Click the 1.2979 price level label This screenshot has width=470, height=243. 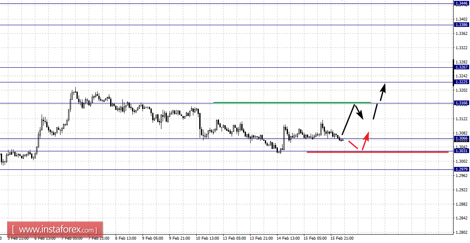click(462, 169)
